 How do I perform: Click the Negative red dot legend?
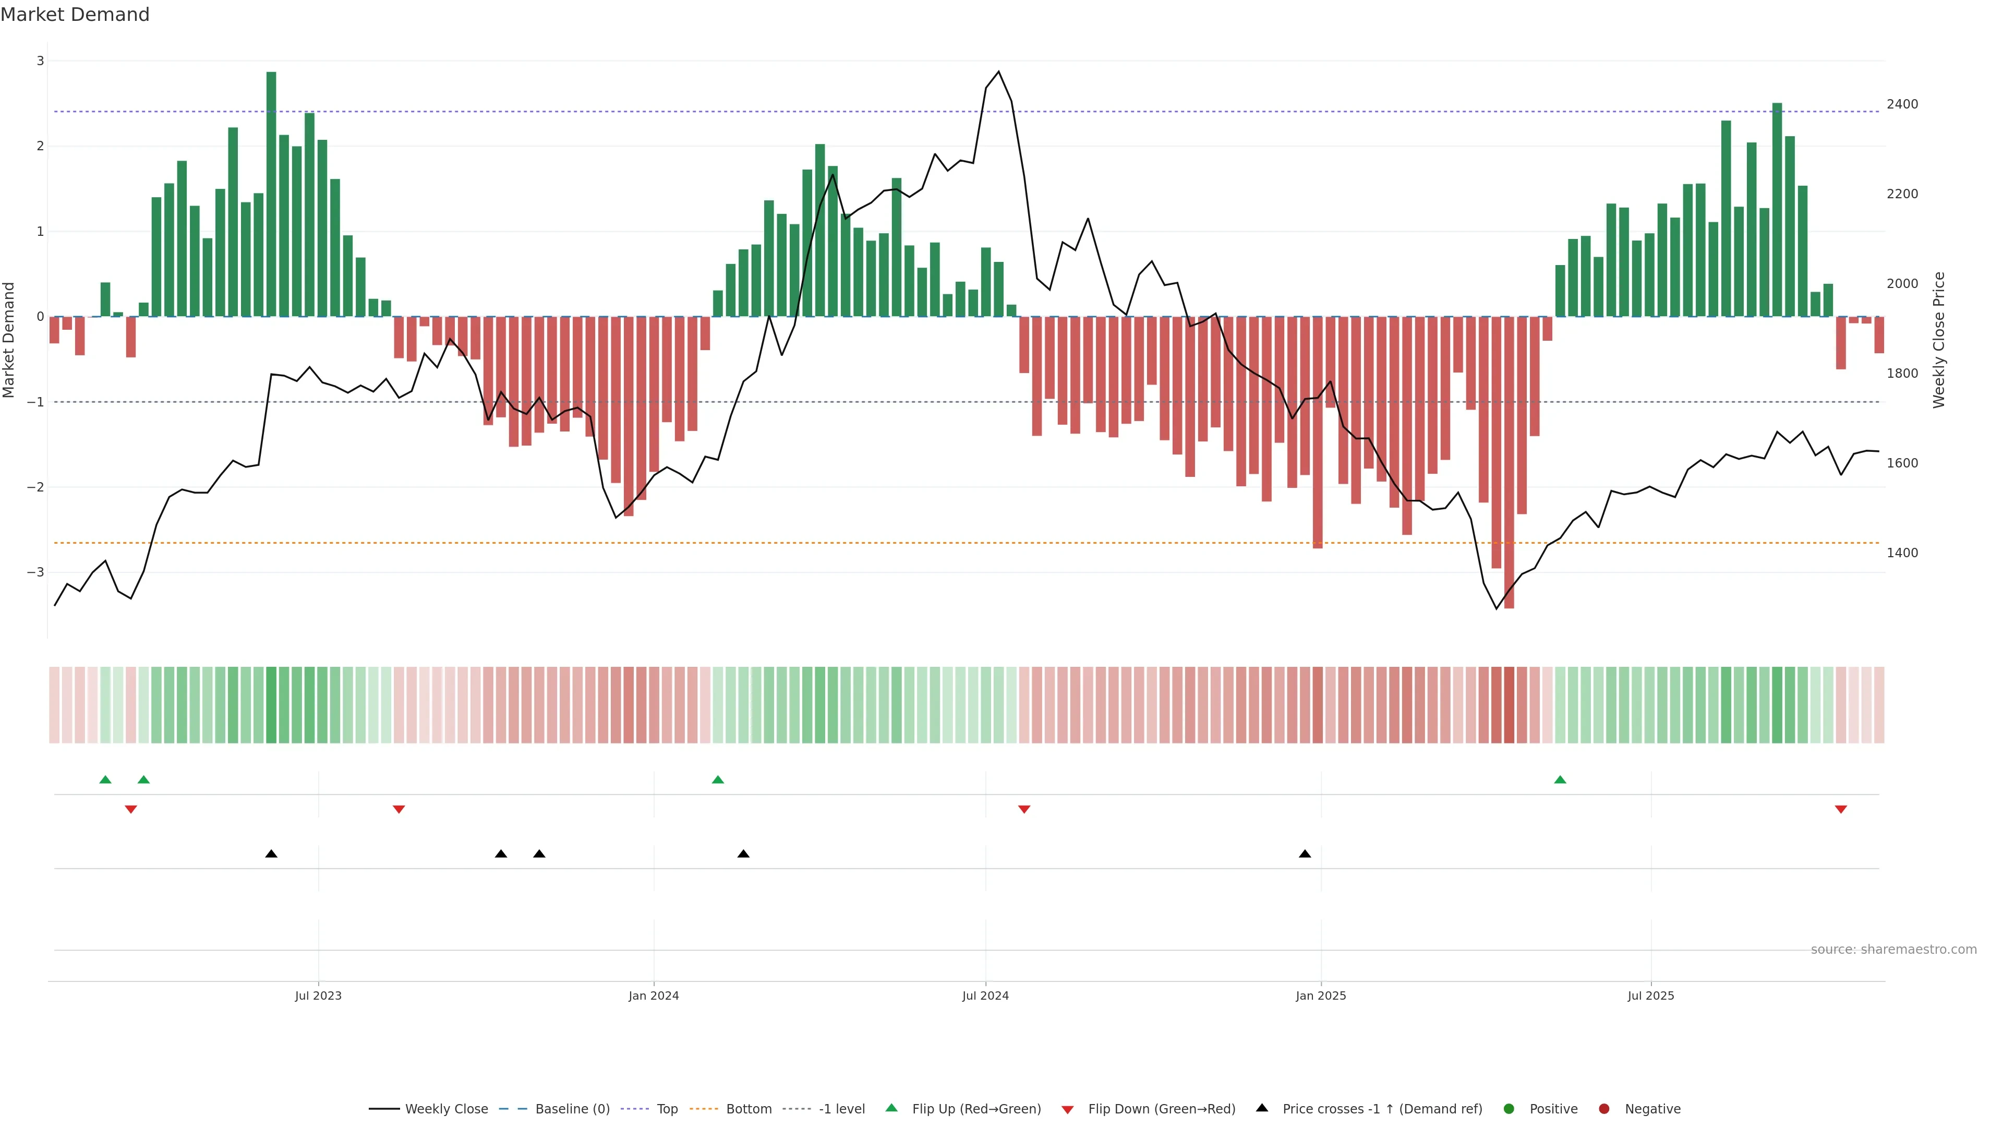(x=1604, y=1109)
